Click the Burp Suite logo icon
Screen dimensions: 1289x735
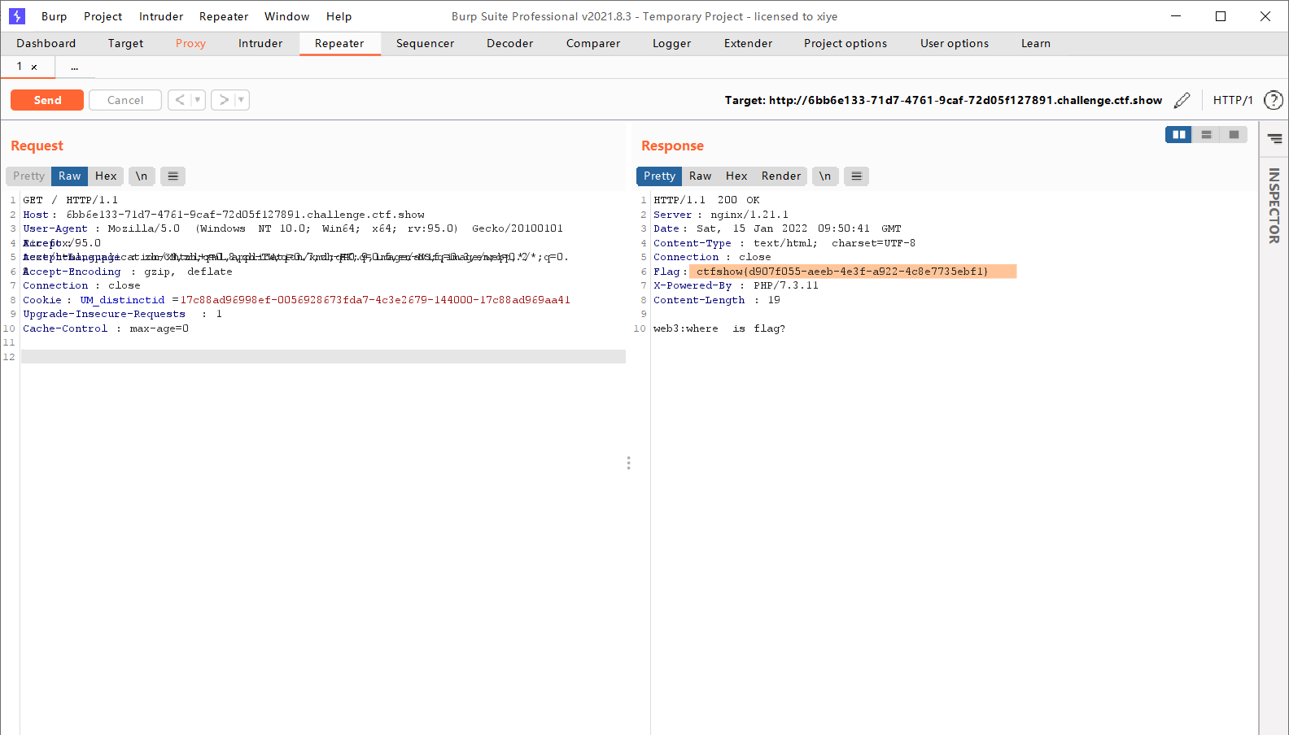(17, 16)
